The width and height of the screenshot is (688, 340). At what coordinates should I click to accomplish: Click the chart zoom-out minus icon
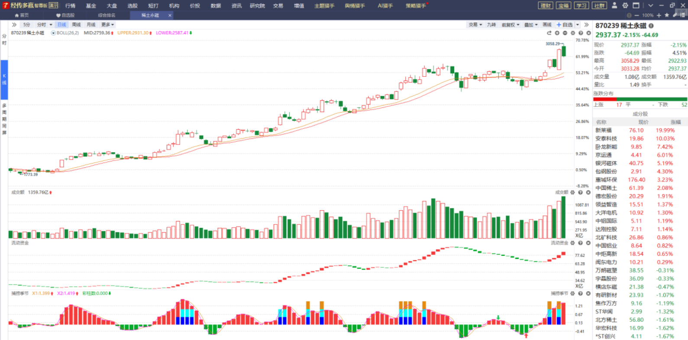coord(565,33)
